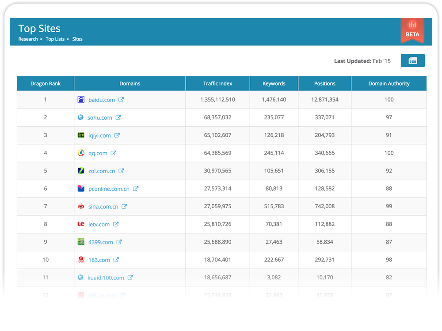The width and height of the screenshot is (442, 331).
Task: Visit the pconline.com.cn domain link
Action: 109,189
